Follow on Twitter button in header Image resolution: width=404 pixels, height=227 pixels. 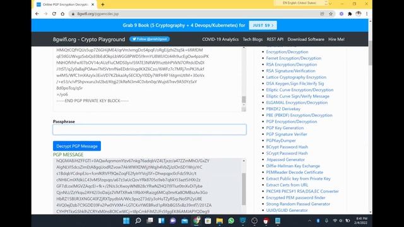pos(150,39)
